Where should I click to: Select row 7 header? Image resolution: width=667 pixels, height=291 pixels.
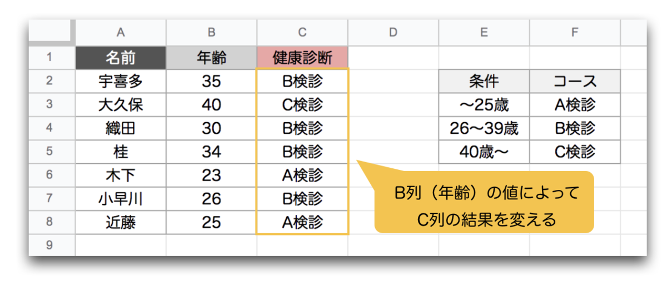(x=52, y=199)
